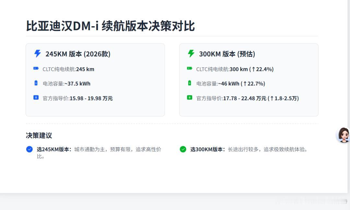Click the heading 245KM 版本 (2026款)
This screenshot has height=210, width=350.
78,54
